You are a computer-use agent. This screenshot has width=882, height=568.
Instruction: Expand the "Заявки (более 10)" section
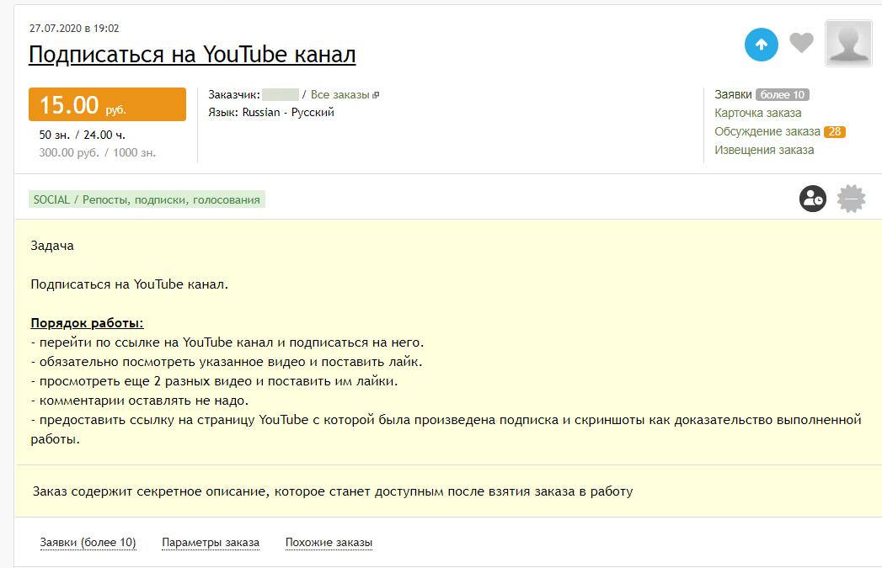(88, 543)
